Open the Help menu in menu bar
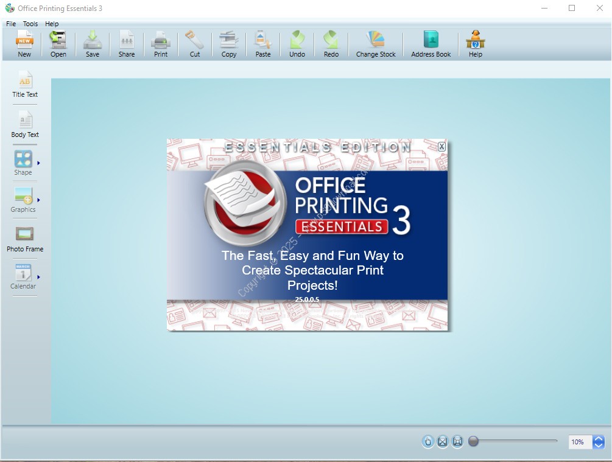612x462 pixels. [52, 24]
